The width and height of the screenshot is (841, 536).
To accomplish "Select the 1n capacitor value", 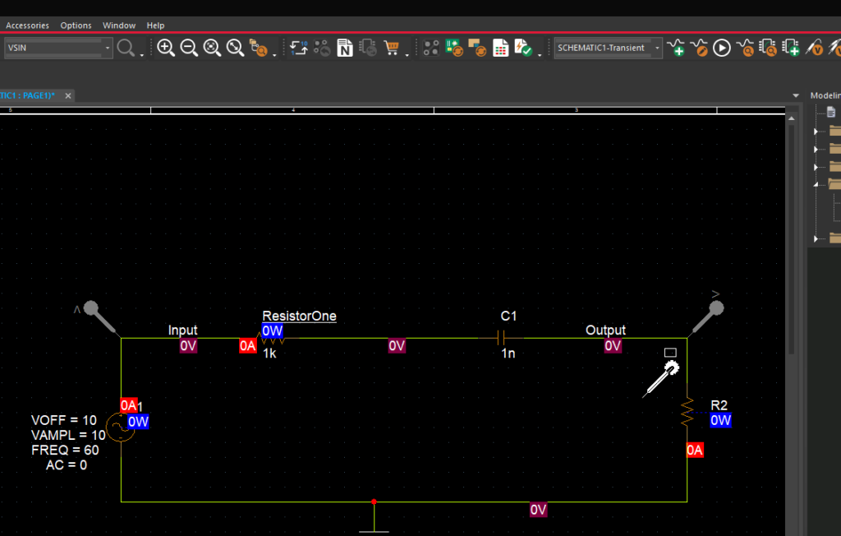I will pyautogui.click(x=508, y=353).
